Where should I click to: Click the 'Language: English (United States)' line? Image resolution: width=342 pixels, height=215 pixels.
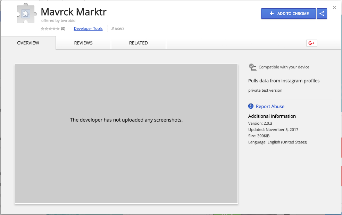click(x=278, y=142)
